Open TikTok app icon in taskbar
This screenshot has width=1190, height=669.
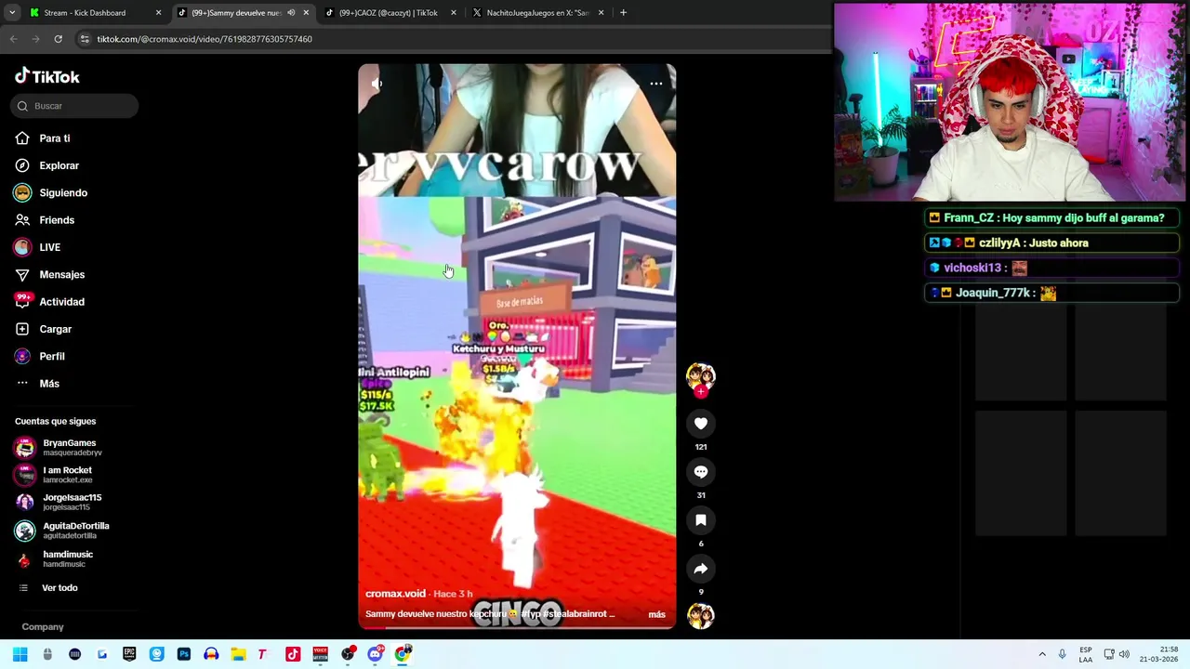pos(293,654)
